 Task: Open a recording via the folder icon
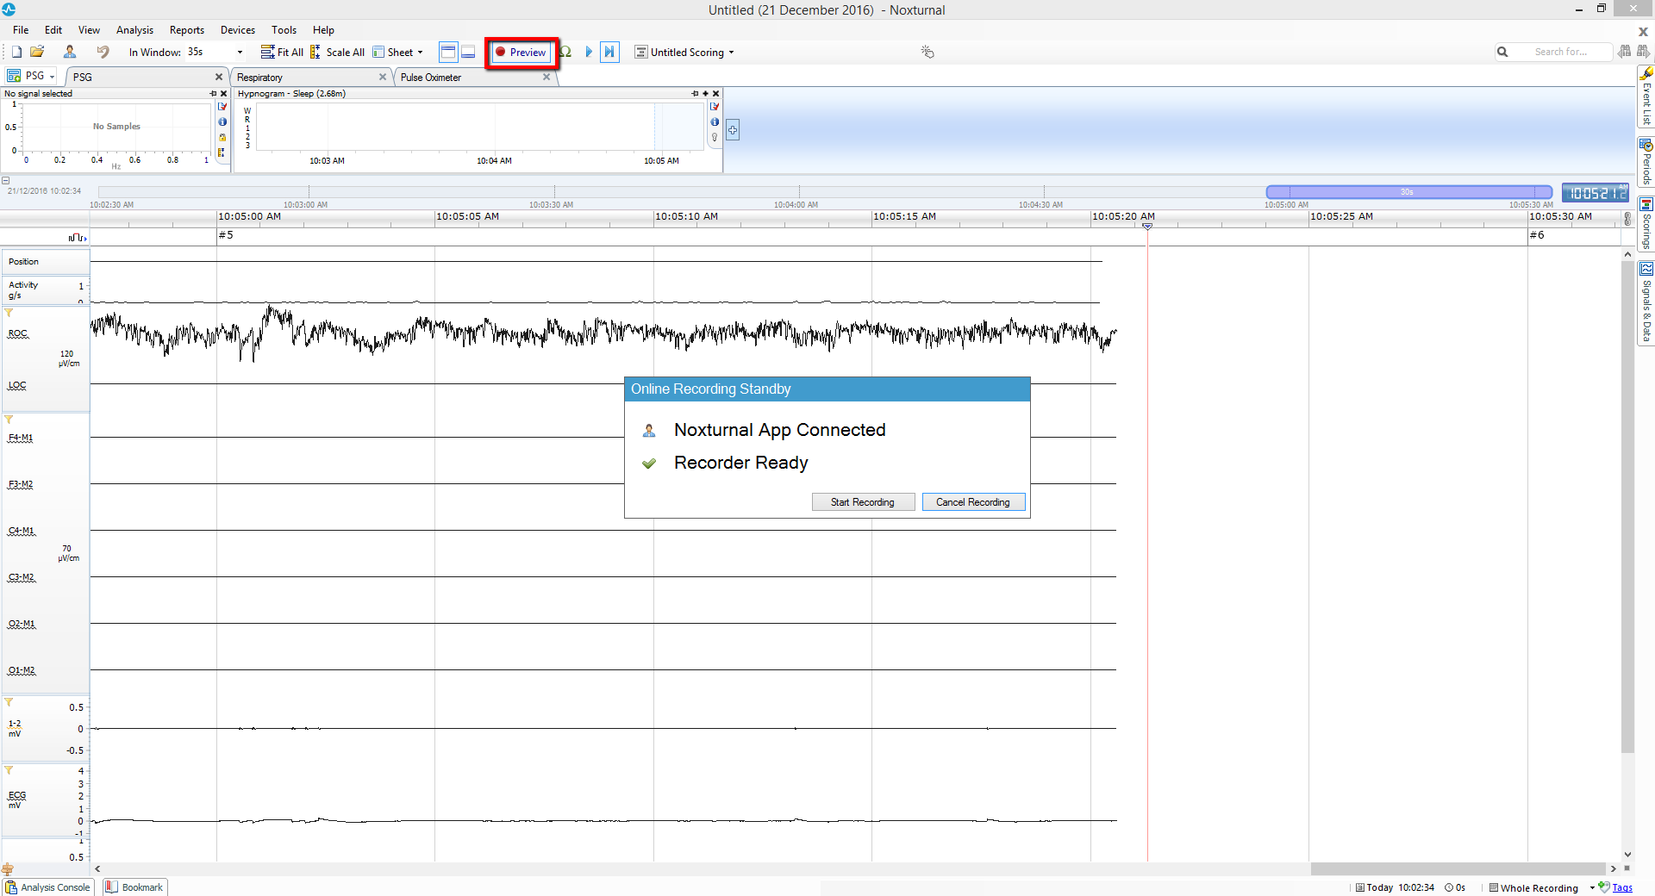coord(37,52)
